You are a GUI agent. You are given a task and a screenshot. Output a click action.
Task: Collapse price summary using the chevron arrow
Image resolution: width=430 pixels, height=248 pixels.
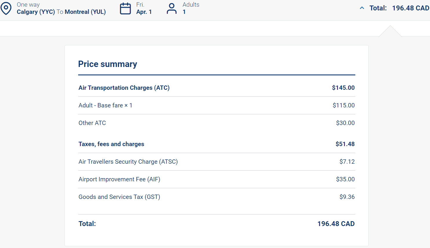pos(362,8)
